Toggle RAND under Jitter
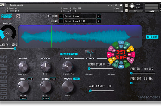Screen dimensions: 161x109 46,98
